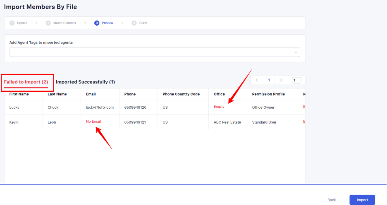The height and width of the screenshot is (205, 387).
Task: Click the Done step number icon
Action: click(134, 23)
